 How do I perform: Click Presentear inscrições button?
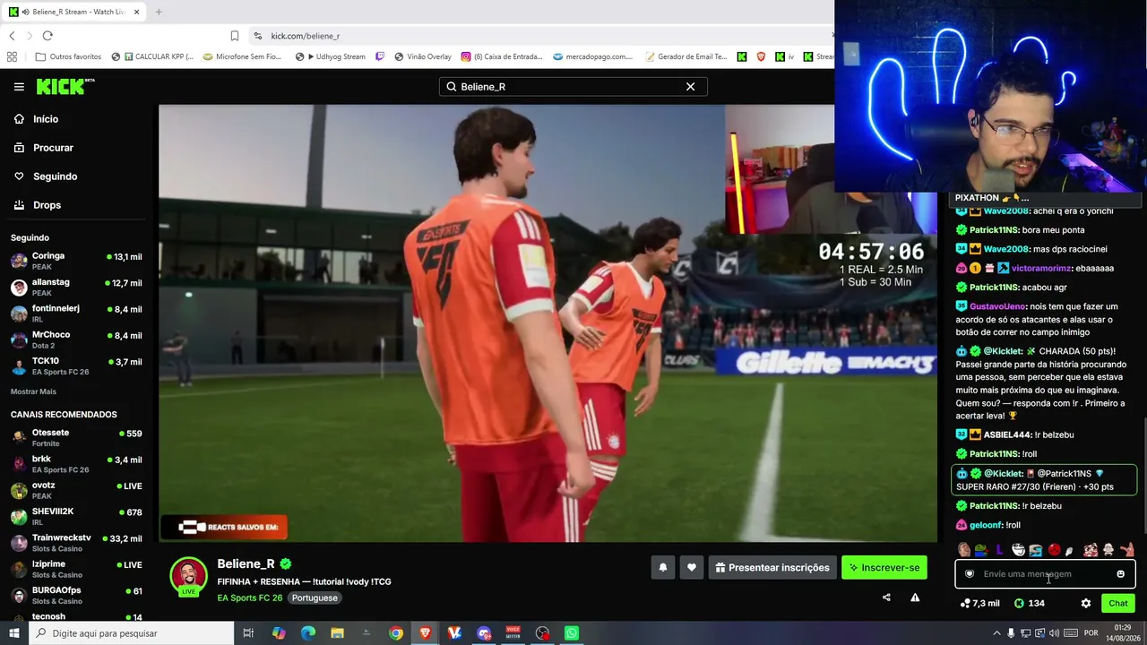click(x=772, y=567)
